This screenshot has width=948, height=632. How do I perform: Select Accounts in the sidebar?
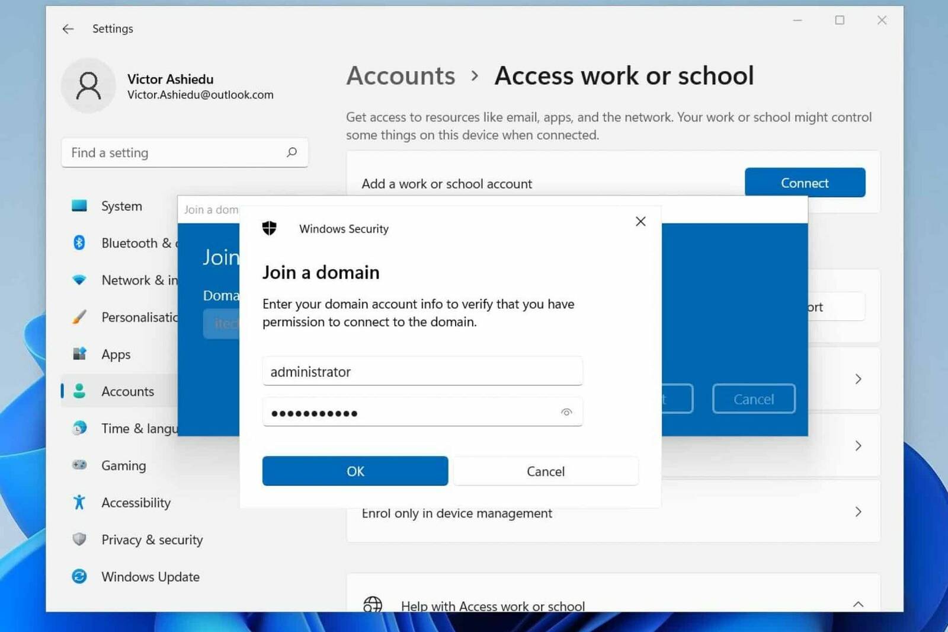[120, 391]
